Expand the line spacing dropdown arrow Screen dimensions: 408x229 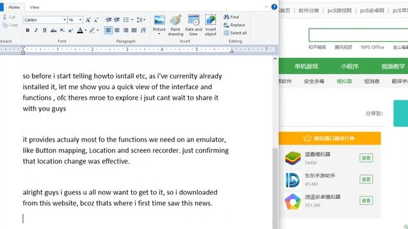[x=145, y=20]
